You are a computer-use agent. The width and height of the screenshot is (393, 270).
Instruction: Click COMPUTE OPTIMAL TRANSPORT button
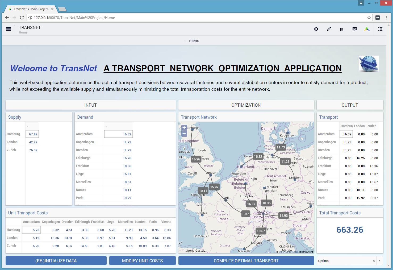[246, 261]
